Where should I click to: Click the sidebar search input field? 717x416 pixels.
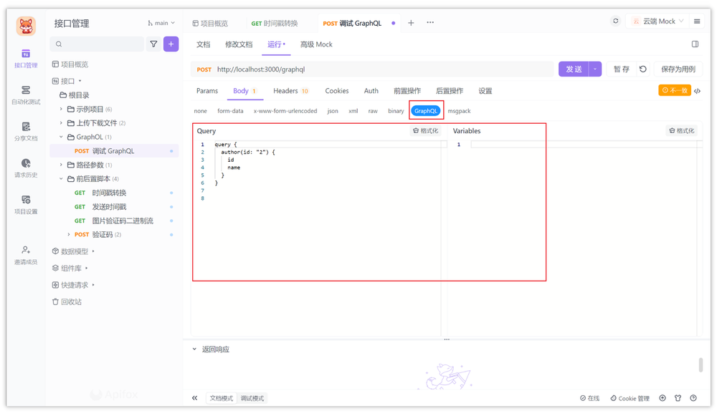pos(97,44)
